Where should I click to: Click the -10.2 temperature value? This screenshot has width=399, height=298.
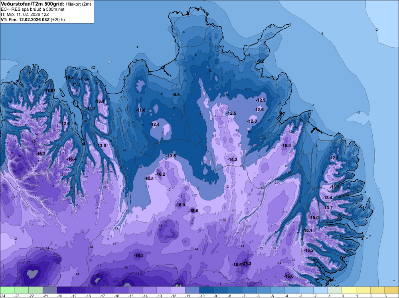pyautogui.click(x=69, y=77)
